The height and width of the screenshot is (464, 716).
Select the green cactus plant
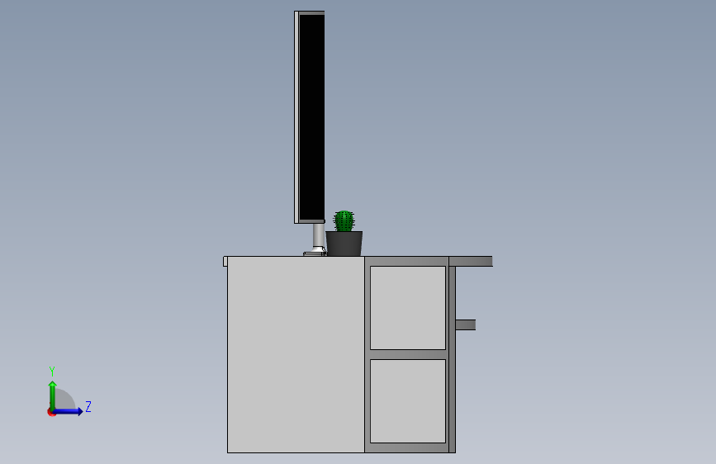[344, 221]
